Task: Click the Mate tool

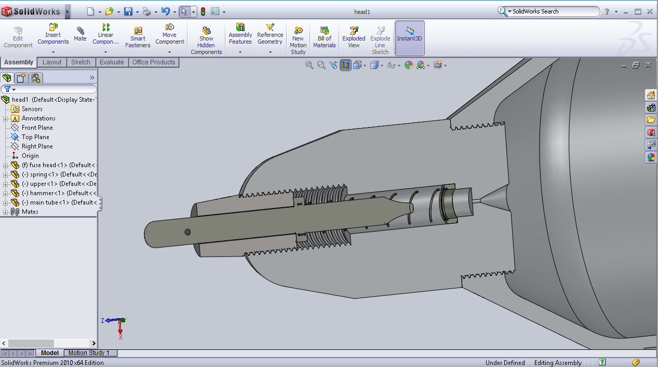Action: (80, 34)
